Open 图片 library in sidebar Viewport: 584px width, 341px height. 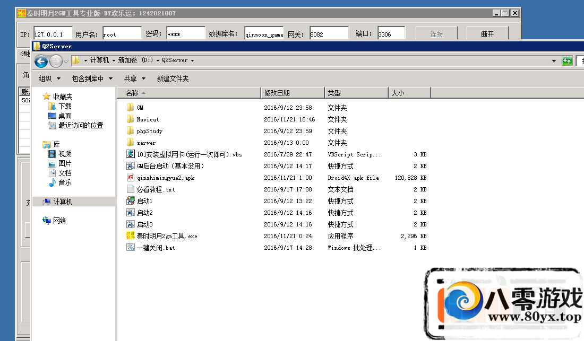(x=65, y=164)
